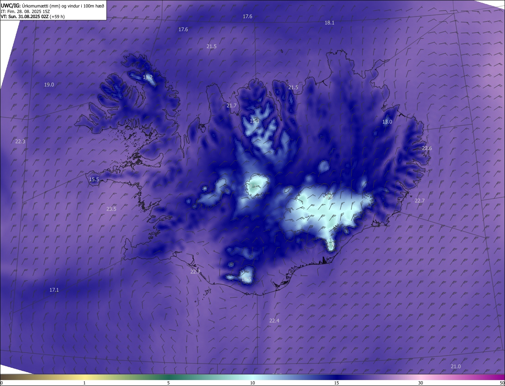Click the 22.6 value label
The width and height of the screenshot is (505, 386).
point(427,148)
